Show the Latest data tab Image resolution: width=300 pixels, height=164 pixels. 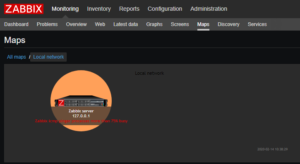[125, 24]
